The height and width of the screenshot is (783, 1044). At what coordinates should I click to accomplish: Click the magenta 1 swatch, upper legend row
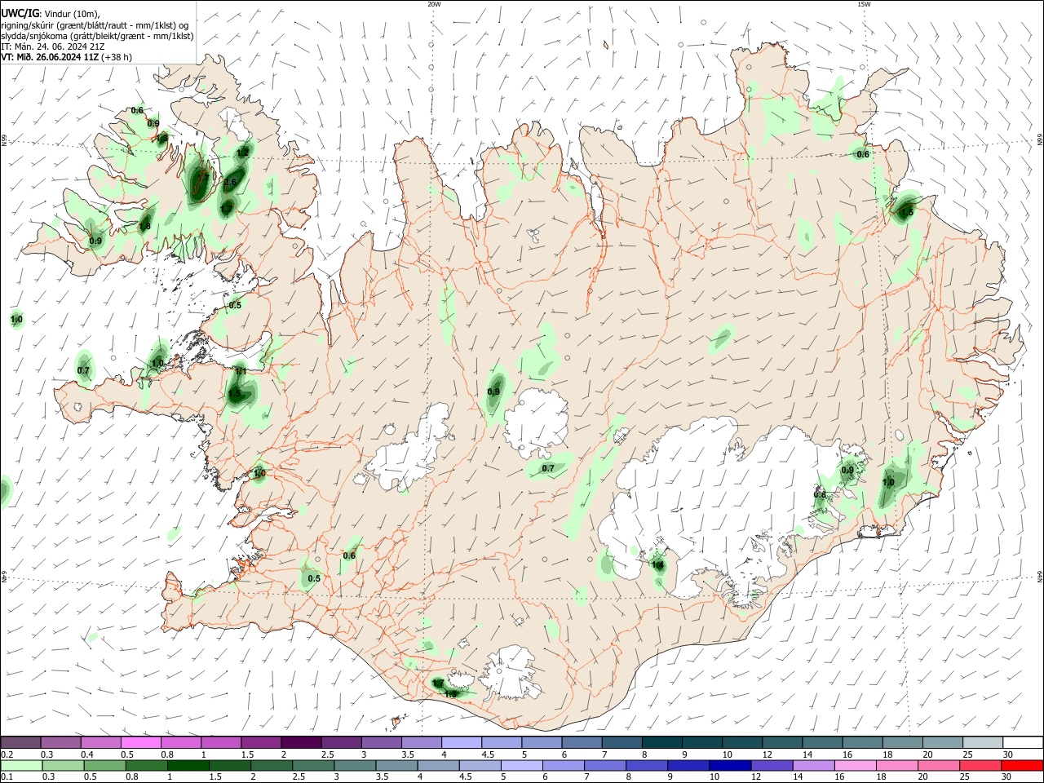[x=221, y=743]
